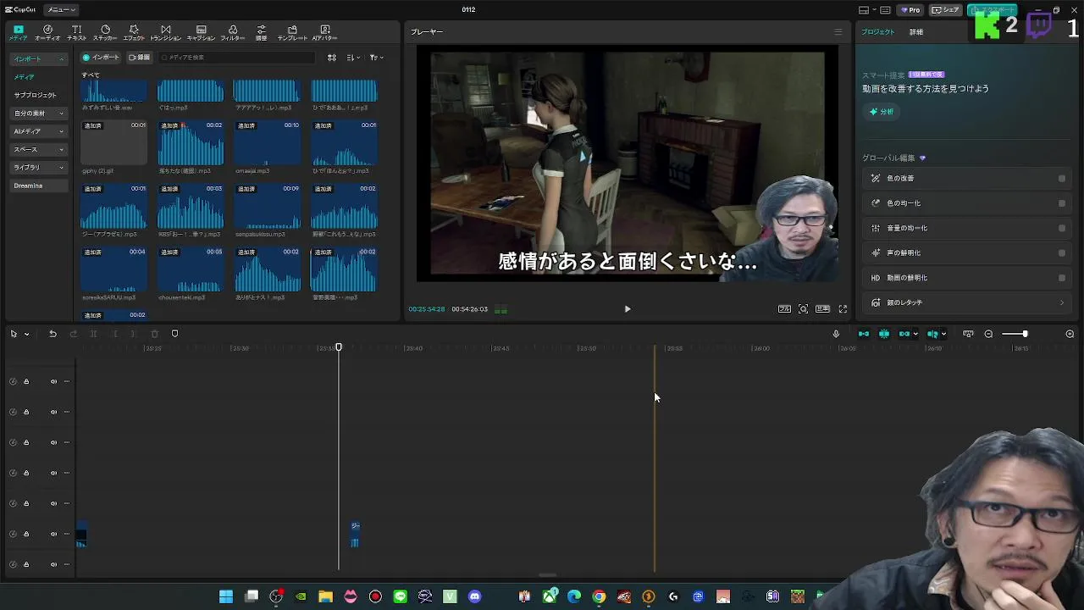1084x610 pixels.
Task: Open the メニュー dropdown in title bar
Action: coord(60,10)
